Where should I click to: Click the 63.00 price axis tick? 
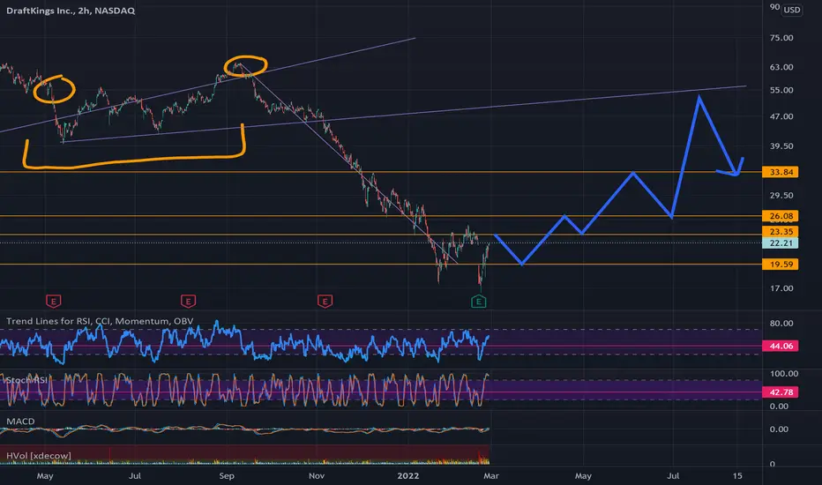pyautogui.click(x=781, y=67)
